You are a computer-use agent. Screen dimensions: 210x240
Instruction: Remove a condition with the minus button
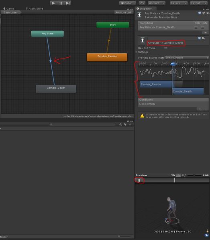[x=206, y=109]
